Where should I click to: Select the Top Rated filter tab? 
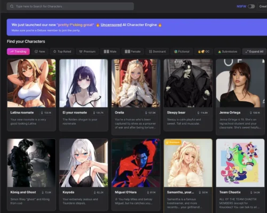tap(62, 52)
